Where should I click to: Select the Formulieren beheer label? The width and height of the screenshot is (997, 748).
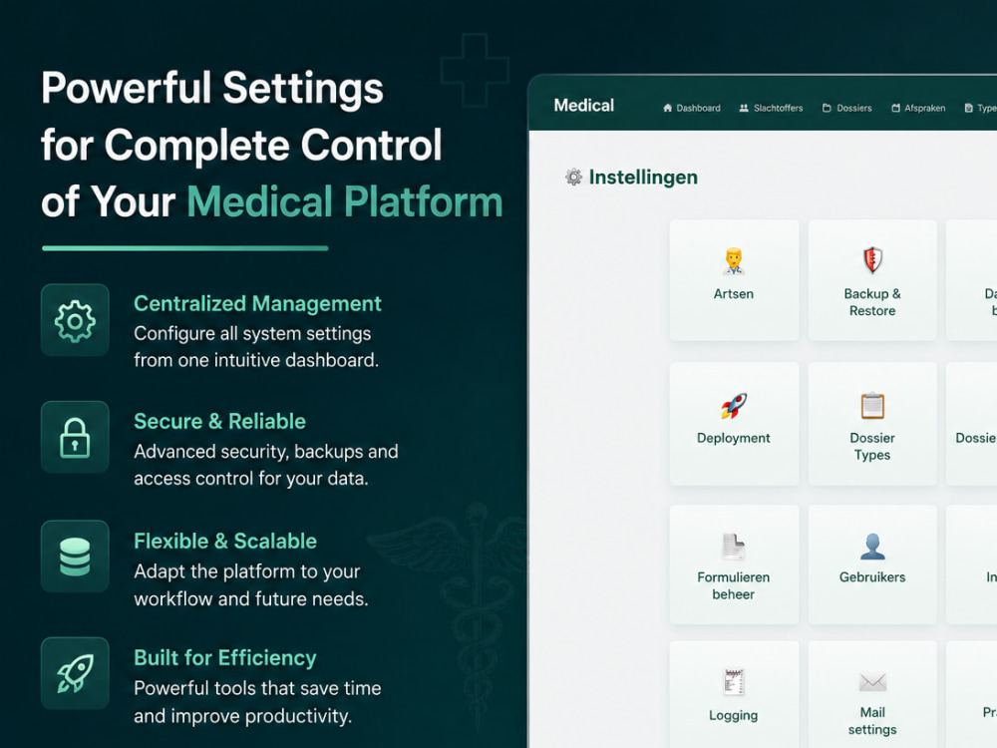pyautogui.click(x=733, y=585)
